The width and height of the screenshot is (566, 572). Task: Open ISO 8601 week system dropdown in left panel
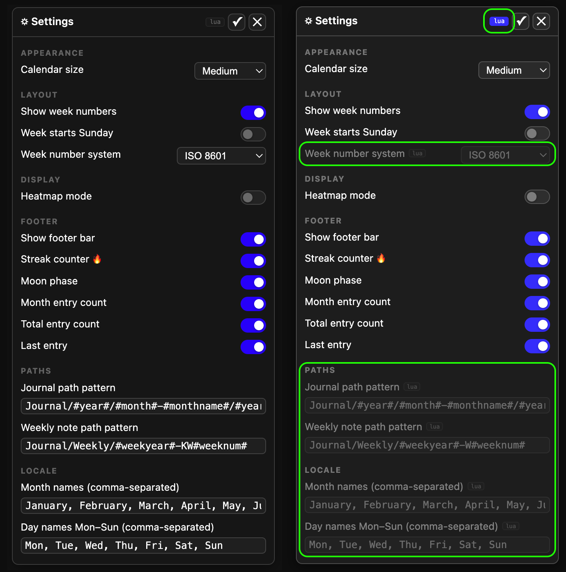pyautogui.click(x=221, y=156)
